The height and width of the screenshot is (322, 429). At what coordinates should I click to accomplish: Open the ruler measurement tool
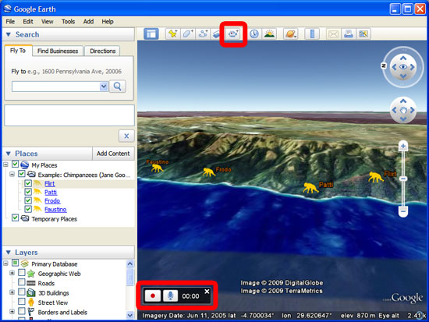point(312,34)
